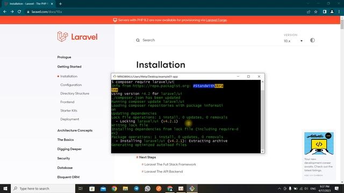Click the browser back arrow
The image size is (344, 193).
pos(5,12)
